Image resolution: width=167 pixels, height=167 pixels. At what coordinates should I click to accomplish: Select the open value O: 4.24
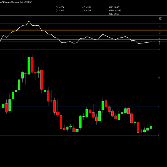(60, 7)
